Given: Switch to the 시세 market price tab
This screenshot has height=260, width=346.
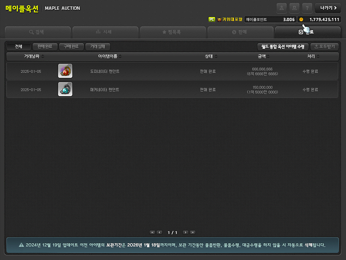Looking at the screenshot, I should coord(105,32).
